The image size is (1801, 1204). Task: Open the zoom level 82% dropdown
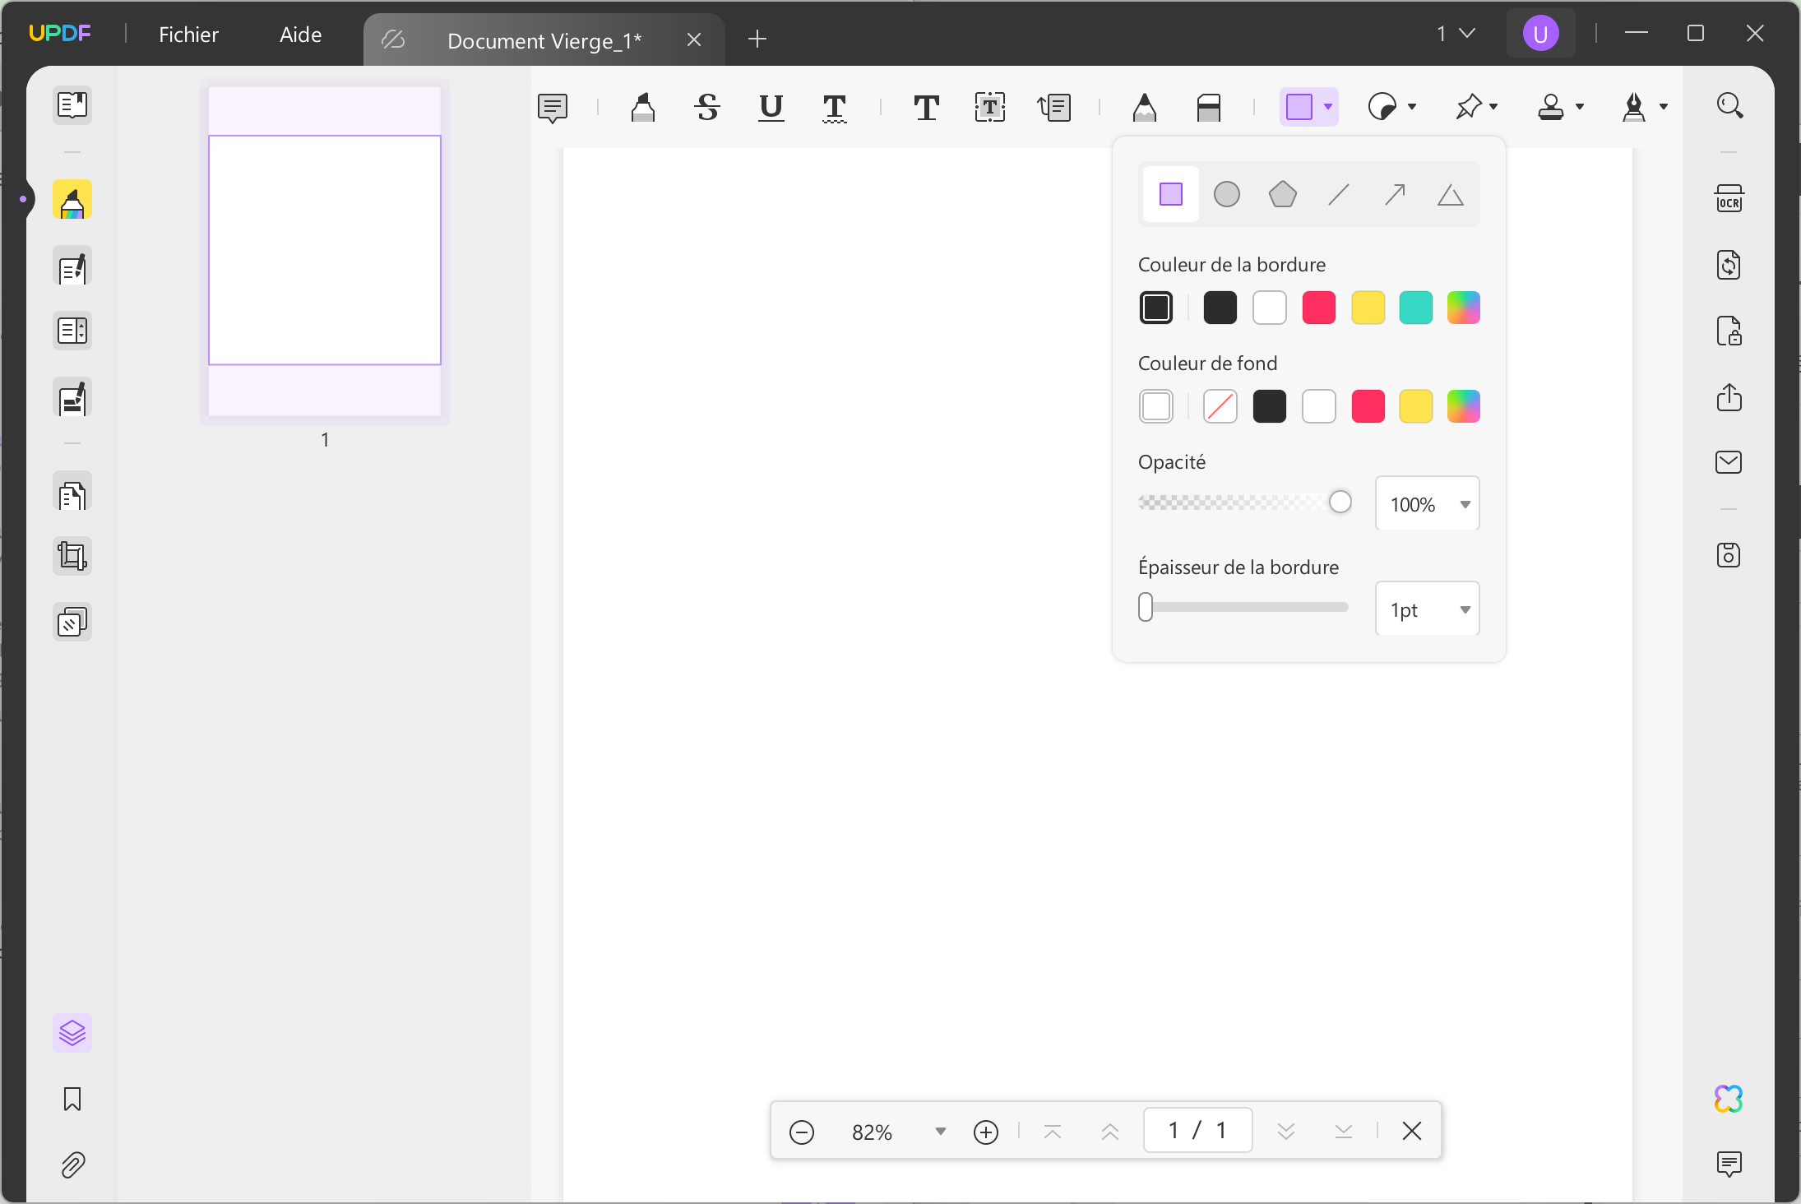(939, 1131)
